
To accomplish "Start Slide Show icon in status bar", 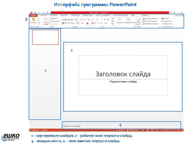I will tap(157, 130).
